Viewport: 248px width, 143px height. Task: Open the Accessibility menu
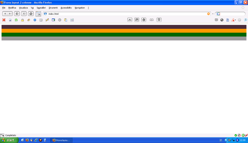click(x=66, y=8)
